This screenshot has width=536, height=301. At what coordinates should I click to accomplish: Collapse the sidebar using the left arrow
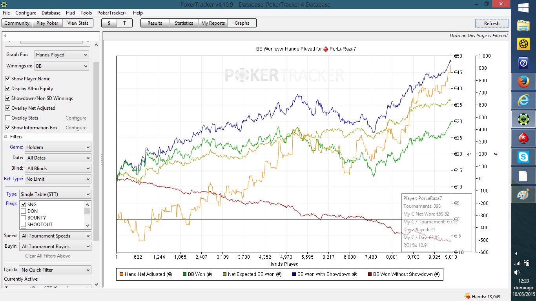(5, 35)
